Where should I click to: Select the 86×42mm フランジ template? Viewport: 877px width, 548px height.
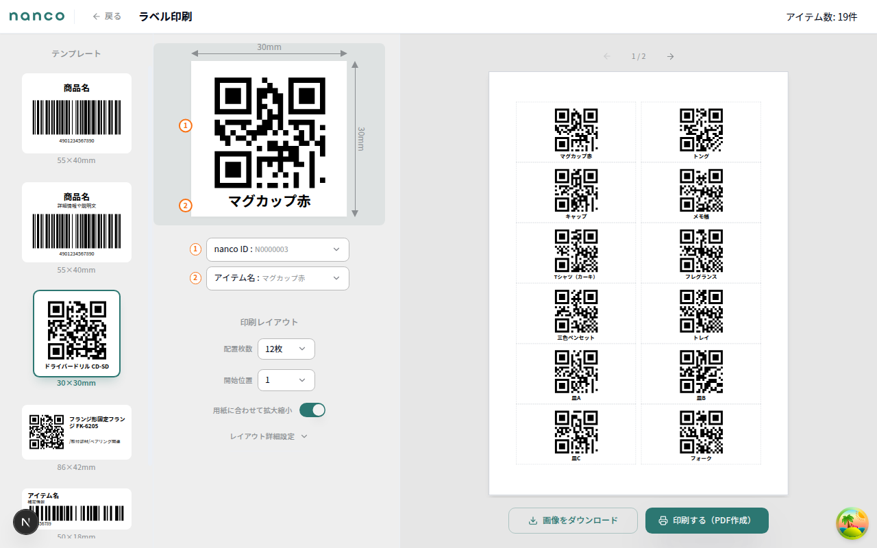coord(77,432)
